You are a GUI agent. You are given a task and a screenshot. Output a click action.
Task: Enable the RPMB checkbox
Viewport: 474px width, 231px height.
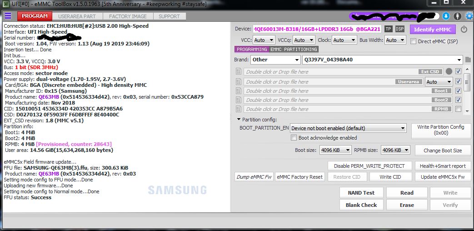(458, 109)
